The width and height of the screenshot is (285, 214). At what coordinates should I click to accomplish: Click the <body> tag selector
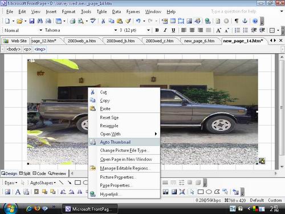[14, 49]
